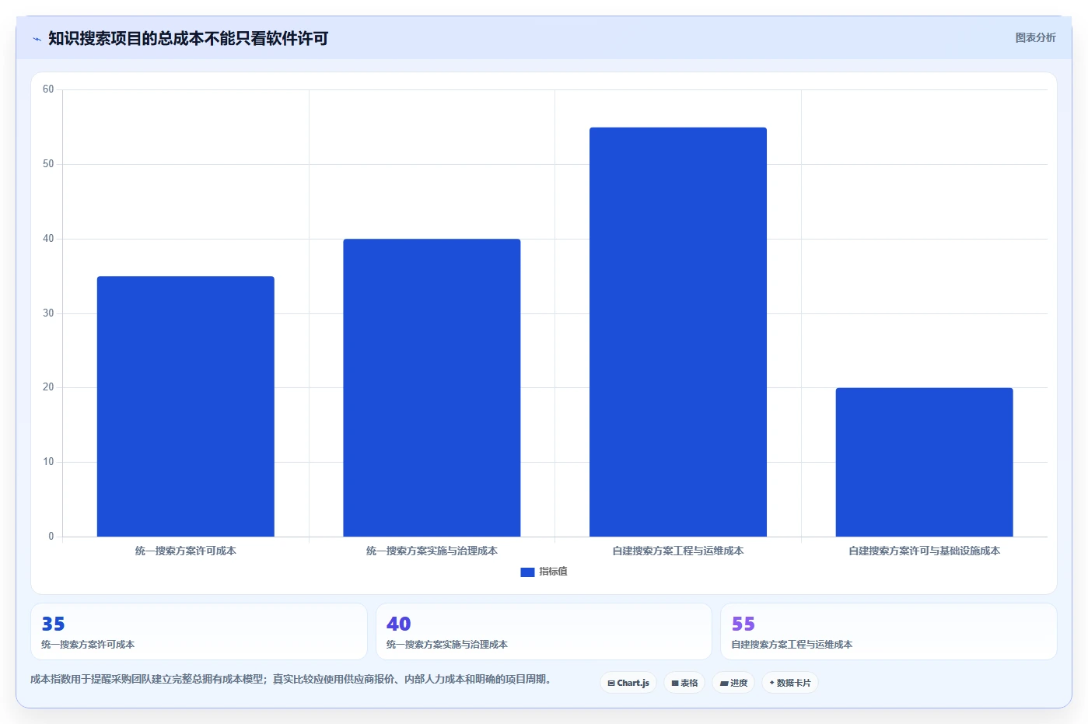Click the lightning icon beside the title
Viewport: 1088px width, 724px height.
point(37,39)
